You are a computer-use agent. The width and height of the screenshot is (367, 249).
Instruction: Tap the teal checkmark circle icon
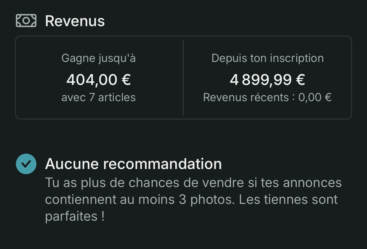point(26,164)
